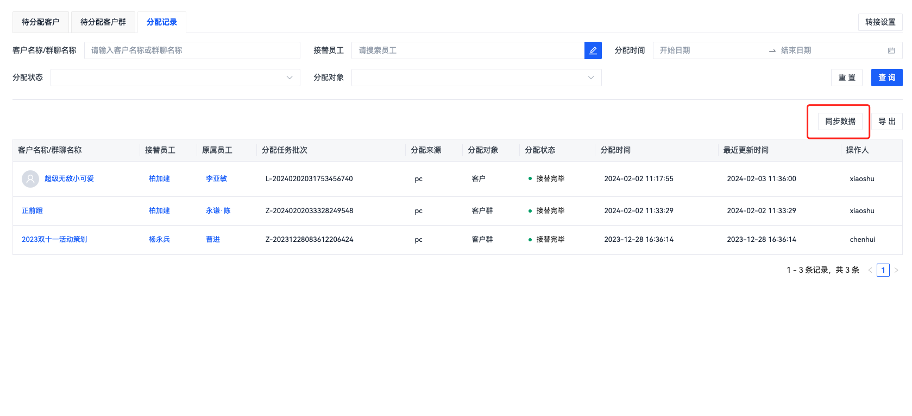Viewport: 912px width, 416px height.
Task: Select the 分配记录 tab
Action: click(x=162, y=22)
